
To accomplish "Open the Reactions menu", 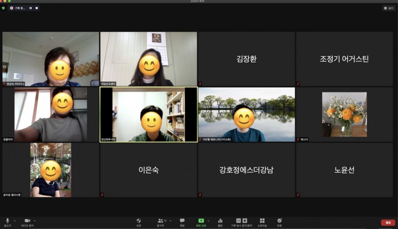I will tap(279, 221).
